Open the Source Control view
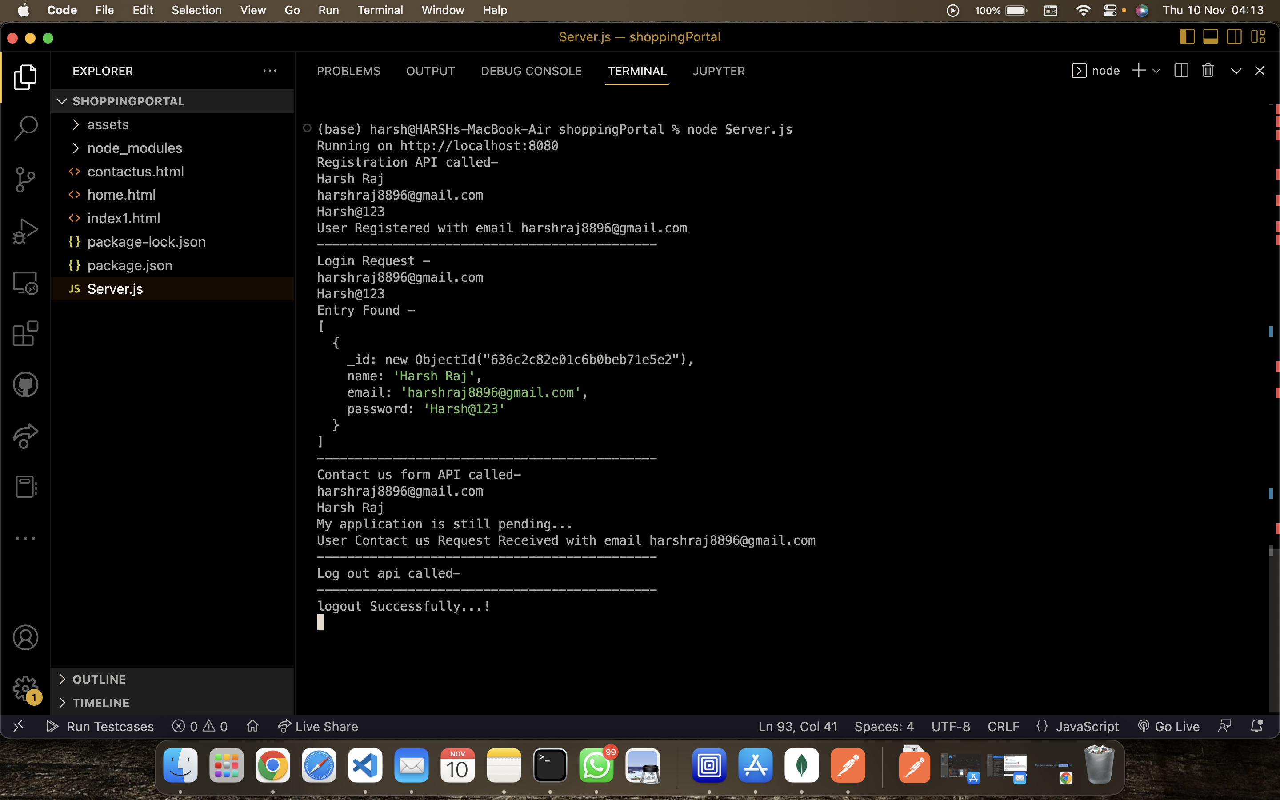The height and width of the screenshot is (800, 1280). click(25, 180)
